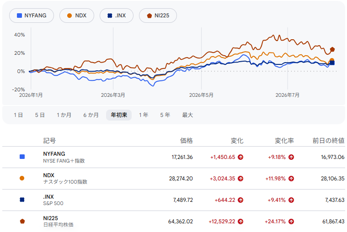Click the 前日の終値 column header

tap(328, 141)
